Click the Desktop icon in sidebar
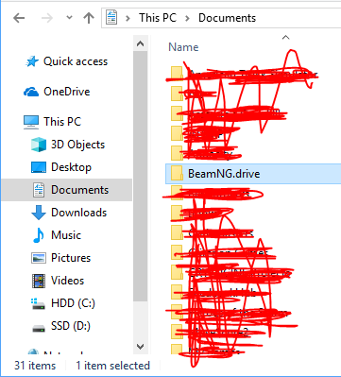Image resolution: width=341 pixels, height=377 pixels. (x=39, y=167)
